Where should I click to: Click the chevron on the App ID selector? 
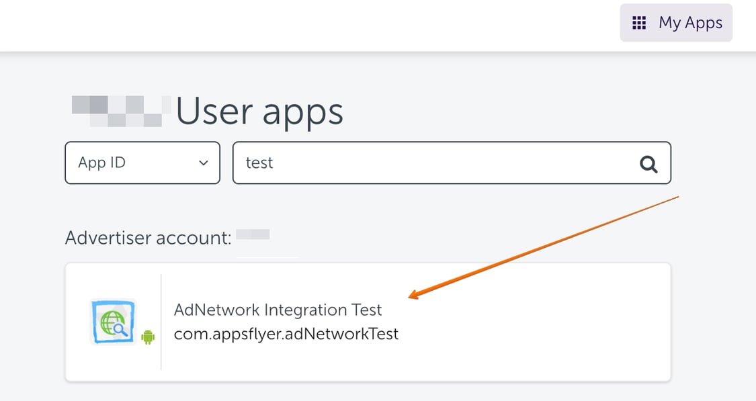(x=203, y=163)
